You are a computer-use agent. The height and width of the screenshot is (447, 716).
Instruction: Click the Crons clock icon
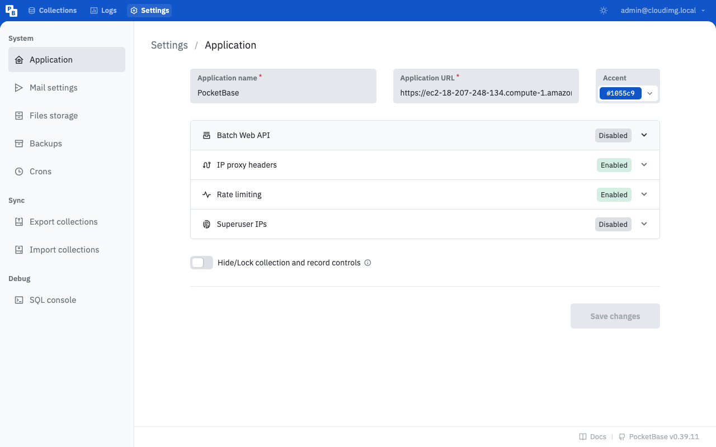point(19,172)
